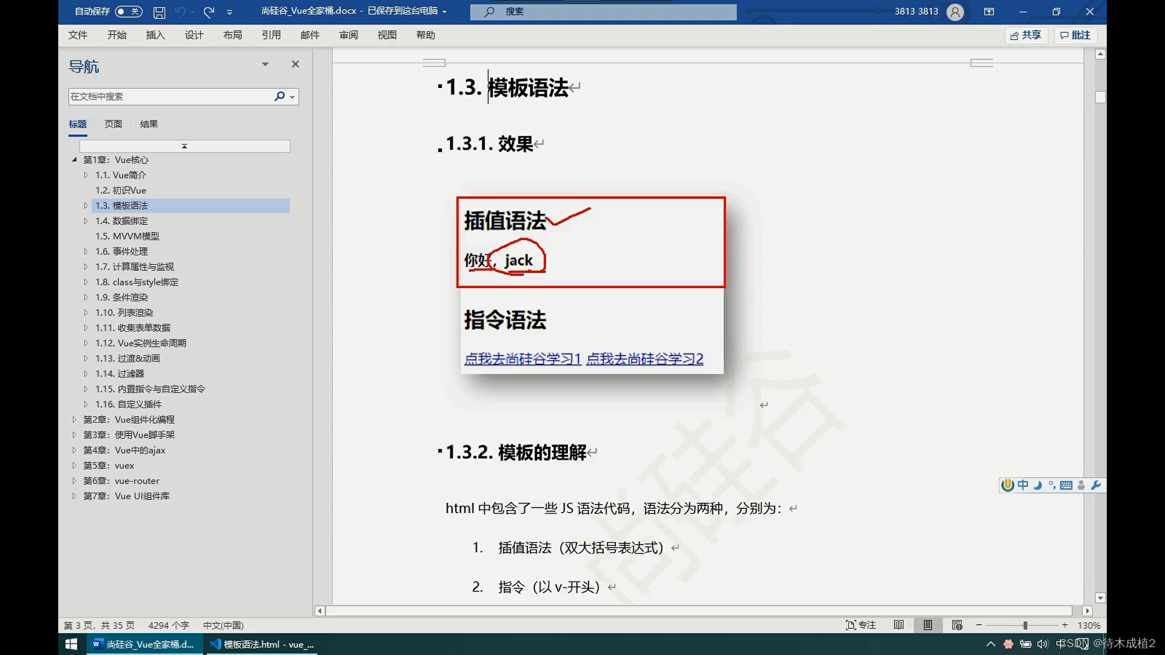This screenshot has width=1165, height=655.
Task: Click the magnifier icon in navigation search
Action: (280, 96)
